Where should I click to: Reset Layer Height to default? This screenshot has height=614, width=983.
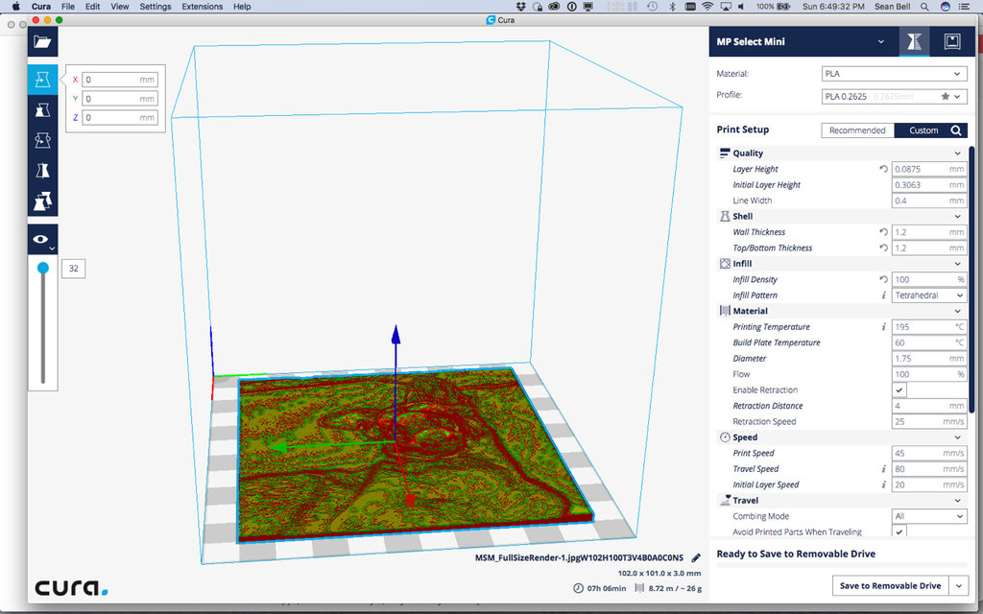[x=883, y=169]
